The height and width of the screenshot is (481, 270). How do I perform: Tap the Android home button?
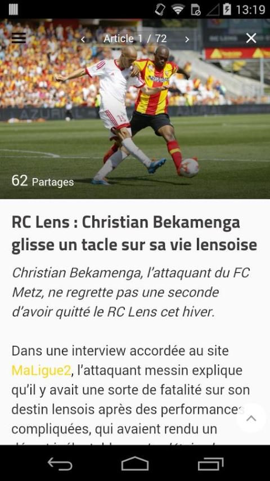click(x=135, y=464)
